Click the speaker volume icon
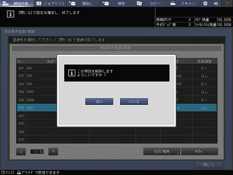The width and height of the screenshot is (233, 175). 216,3
